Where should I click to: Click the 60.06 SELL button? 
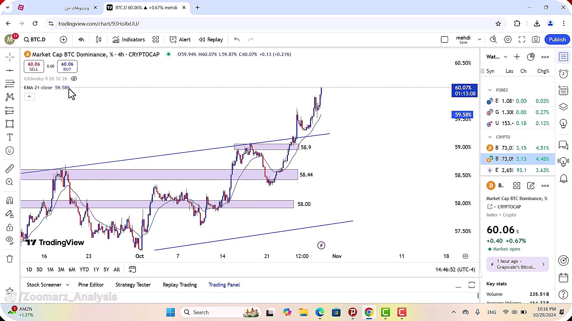coord(34,67)
